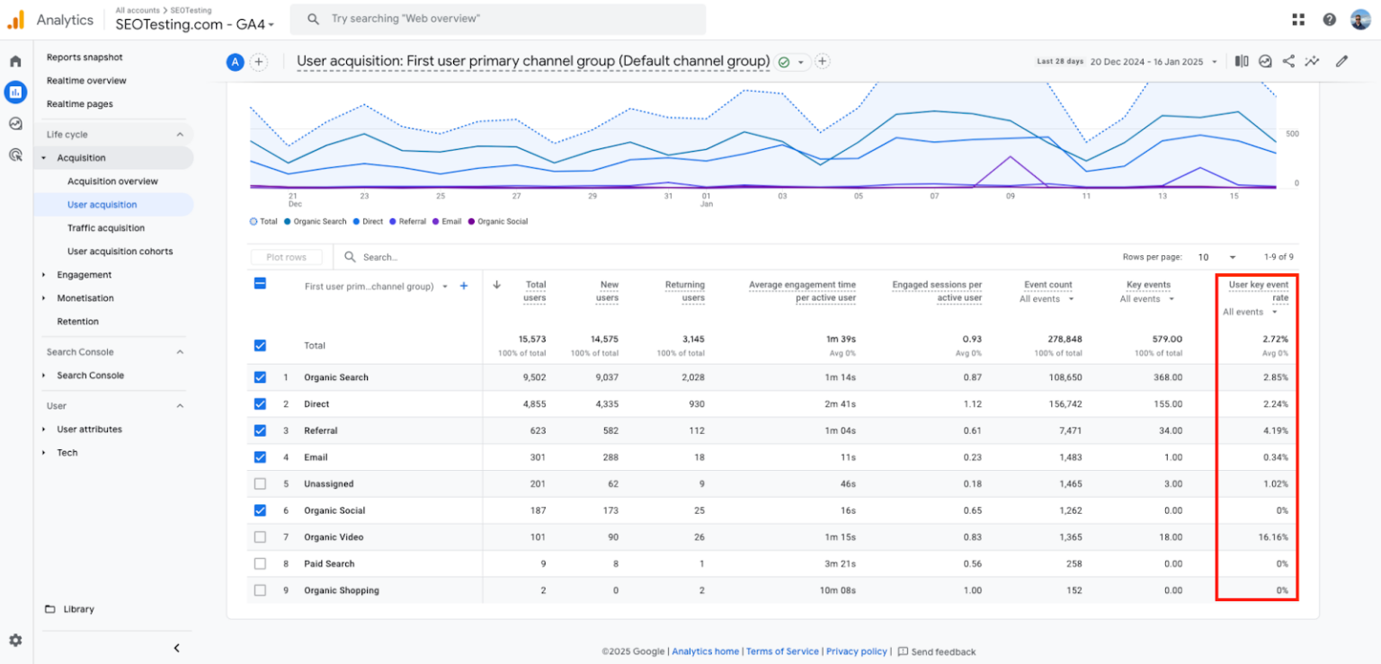Screen dimensions: 1381x664
Task: Edit the report using the pencil icon
Action: pyautogui.click(x=1342, y=61)
